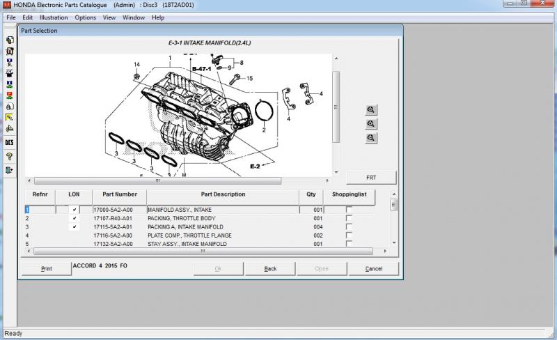
Task: Open the Window menu
Action: 134,17
